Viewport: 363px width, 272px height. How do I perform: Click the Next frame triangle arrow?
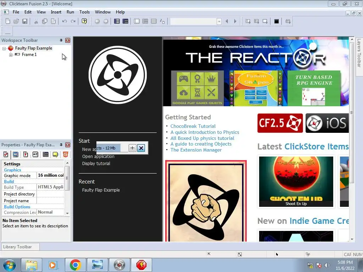235,21
